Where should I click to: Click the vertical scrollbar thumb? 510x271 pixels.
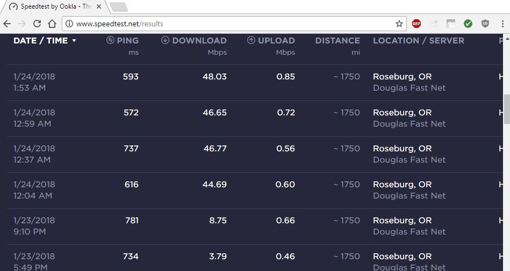(x=507, y=109)
